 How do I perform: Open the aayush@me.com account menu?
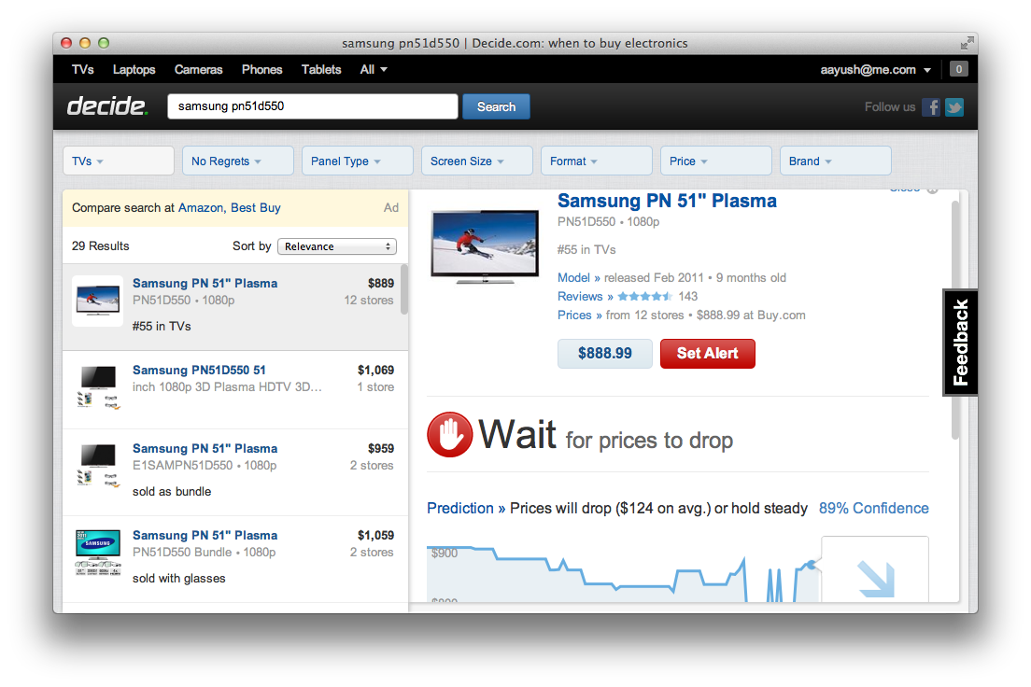tap(875, 70)
